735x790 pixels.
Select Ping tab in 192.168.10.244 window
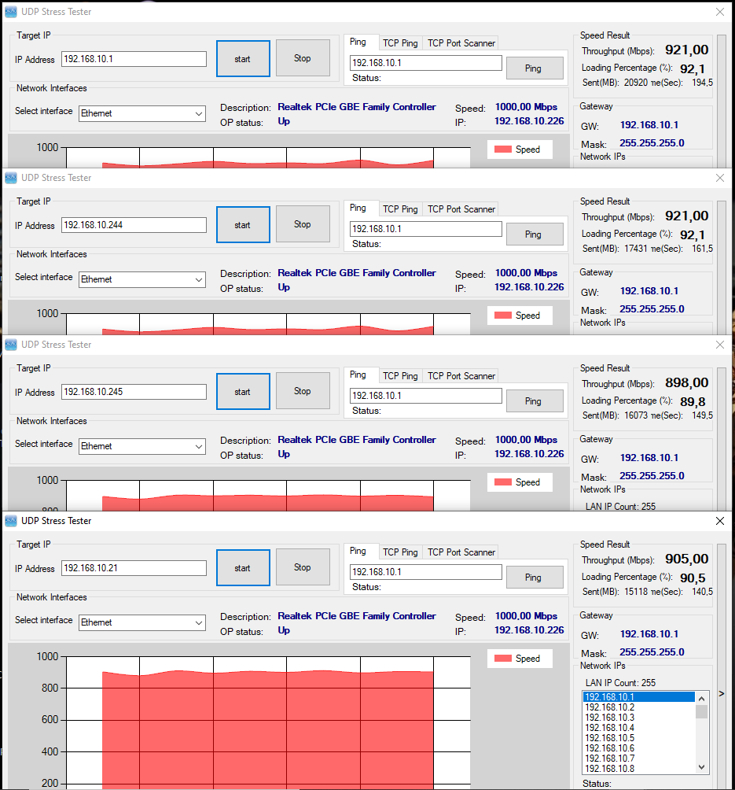(x=358, y=208)
